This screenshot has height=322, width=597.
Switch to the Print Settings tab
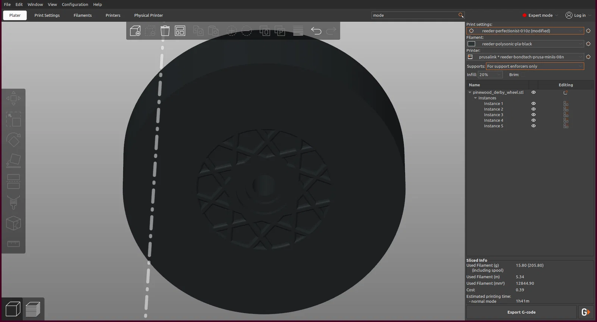(x=47, y=15)
